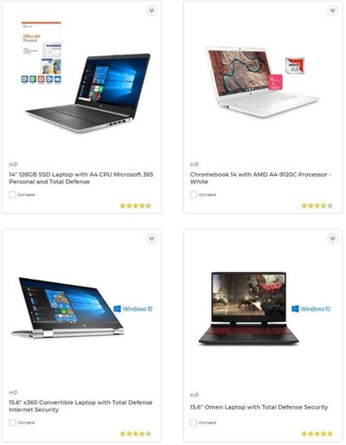Favorite the 14" 128GB SSD Laptop with heart icon
The width and height of the screenshot is (346, 445).
[x=151, y=11]
